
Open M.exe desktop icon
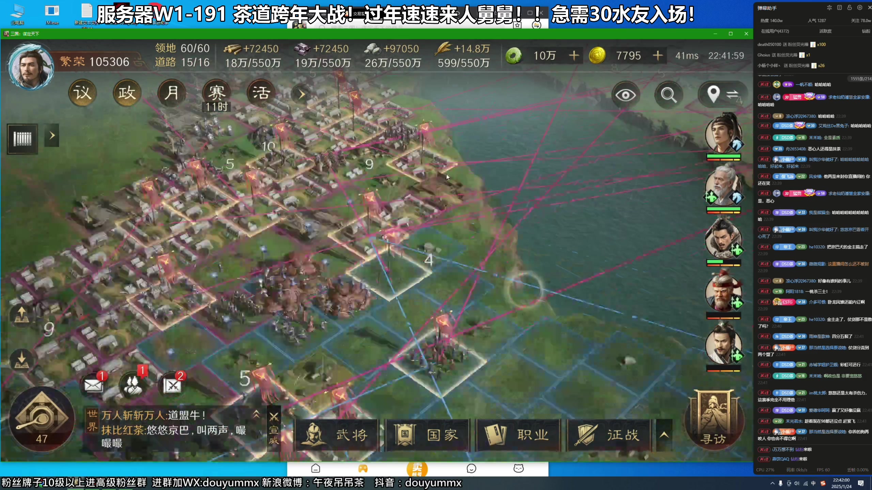[x=52, y=14]
